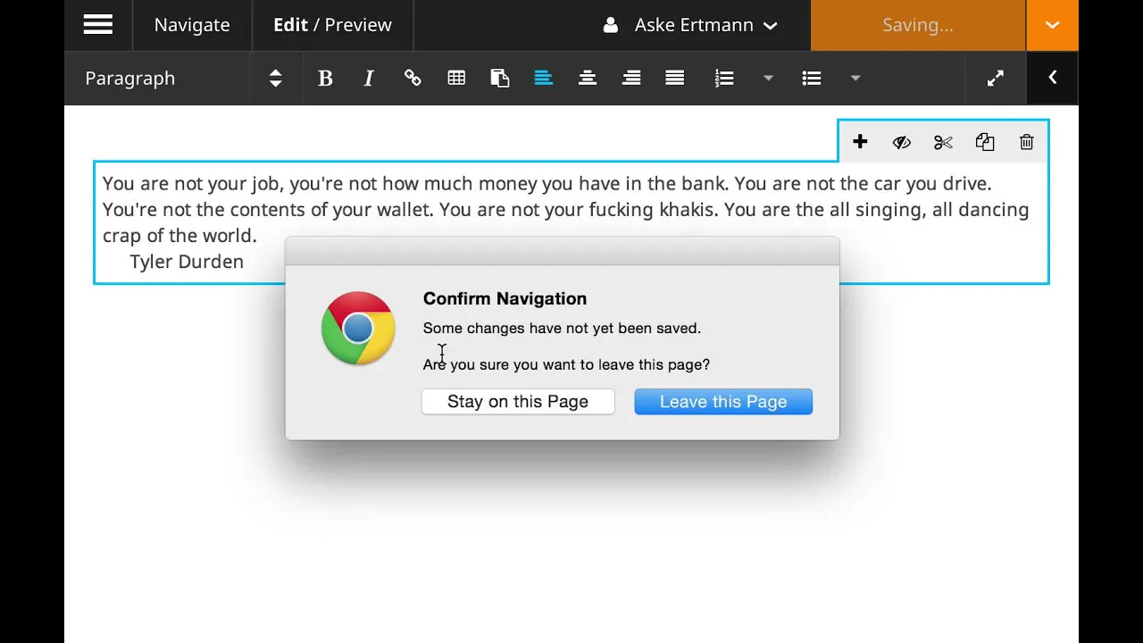
Task: Click Leave this Page
Action: (x=723, y=402)
